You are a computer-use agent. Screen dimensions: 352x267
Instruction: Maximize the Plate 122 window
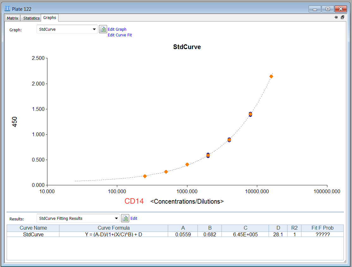[328, 9]
